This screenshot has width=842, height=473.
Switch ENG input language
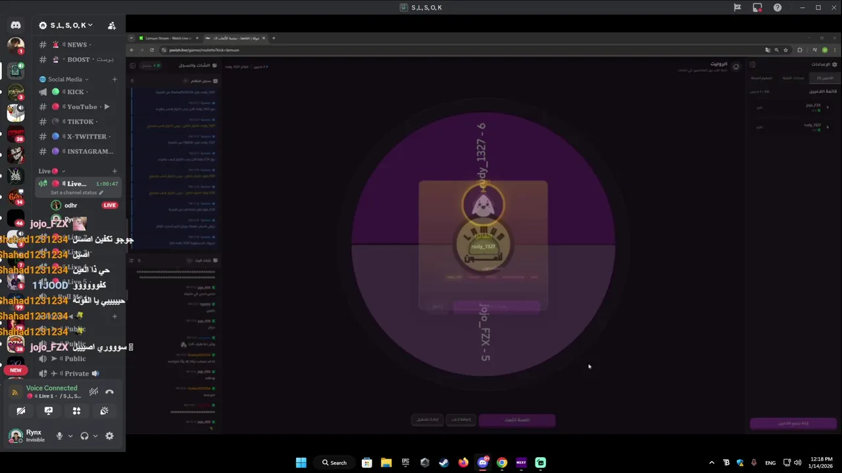click(x=770, y=462)
